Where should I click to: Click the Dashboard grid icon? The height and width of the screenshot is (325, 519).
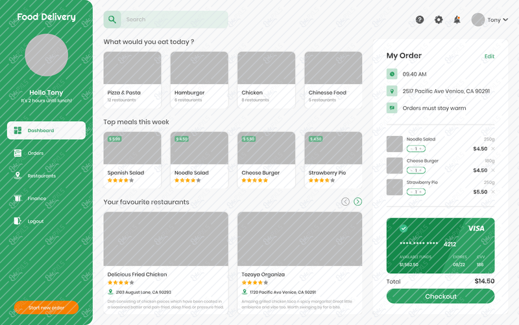click(x=18, y=131)
